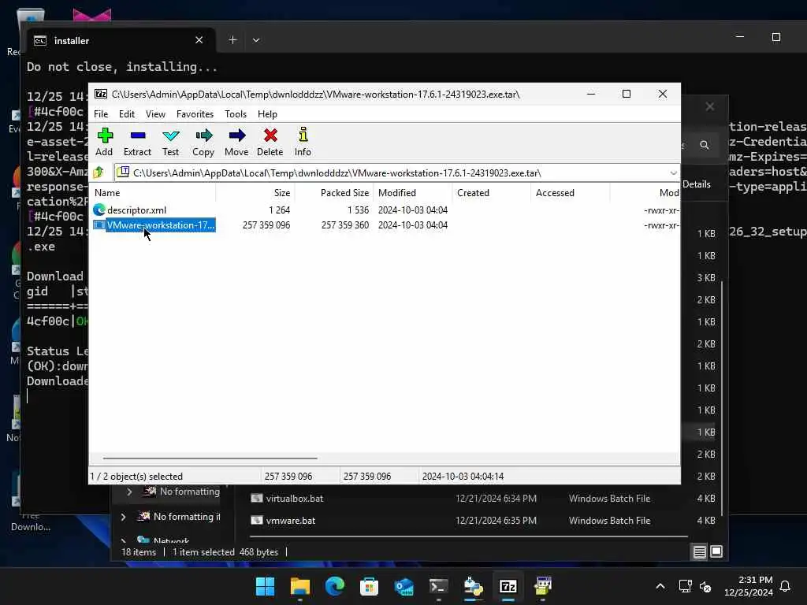This screenshot has height=605, width=807.
Task: Sort by the Created column header
Action: coord(492,193)
